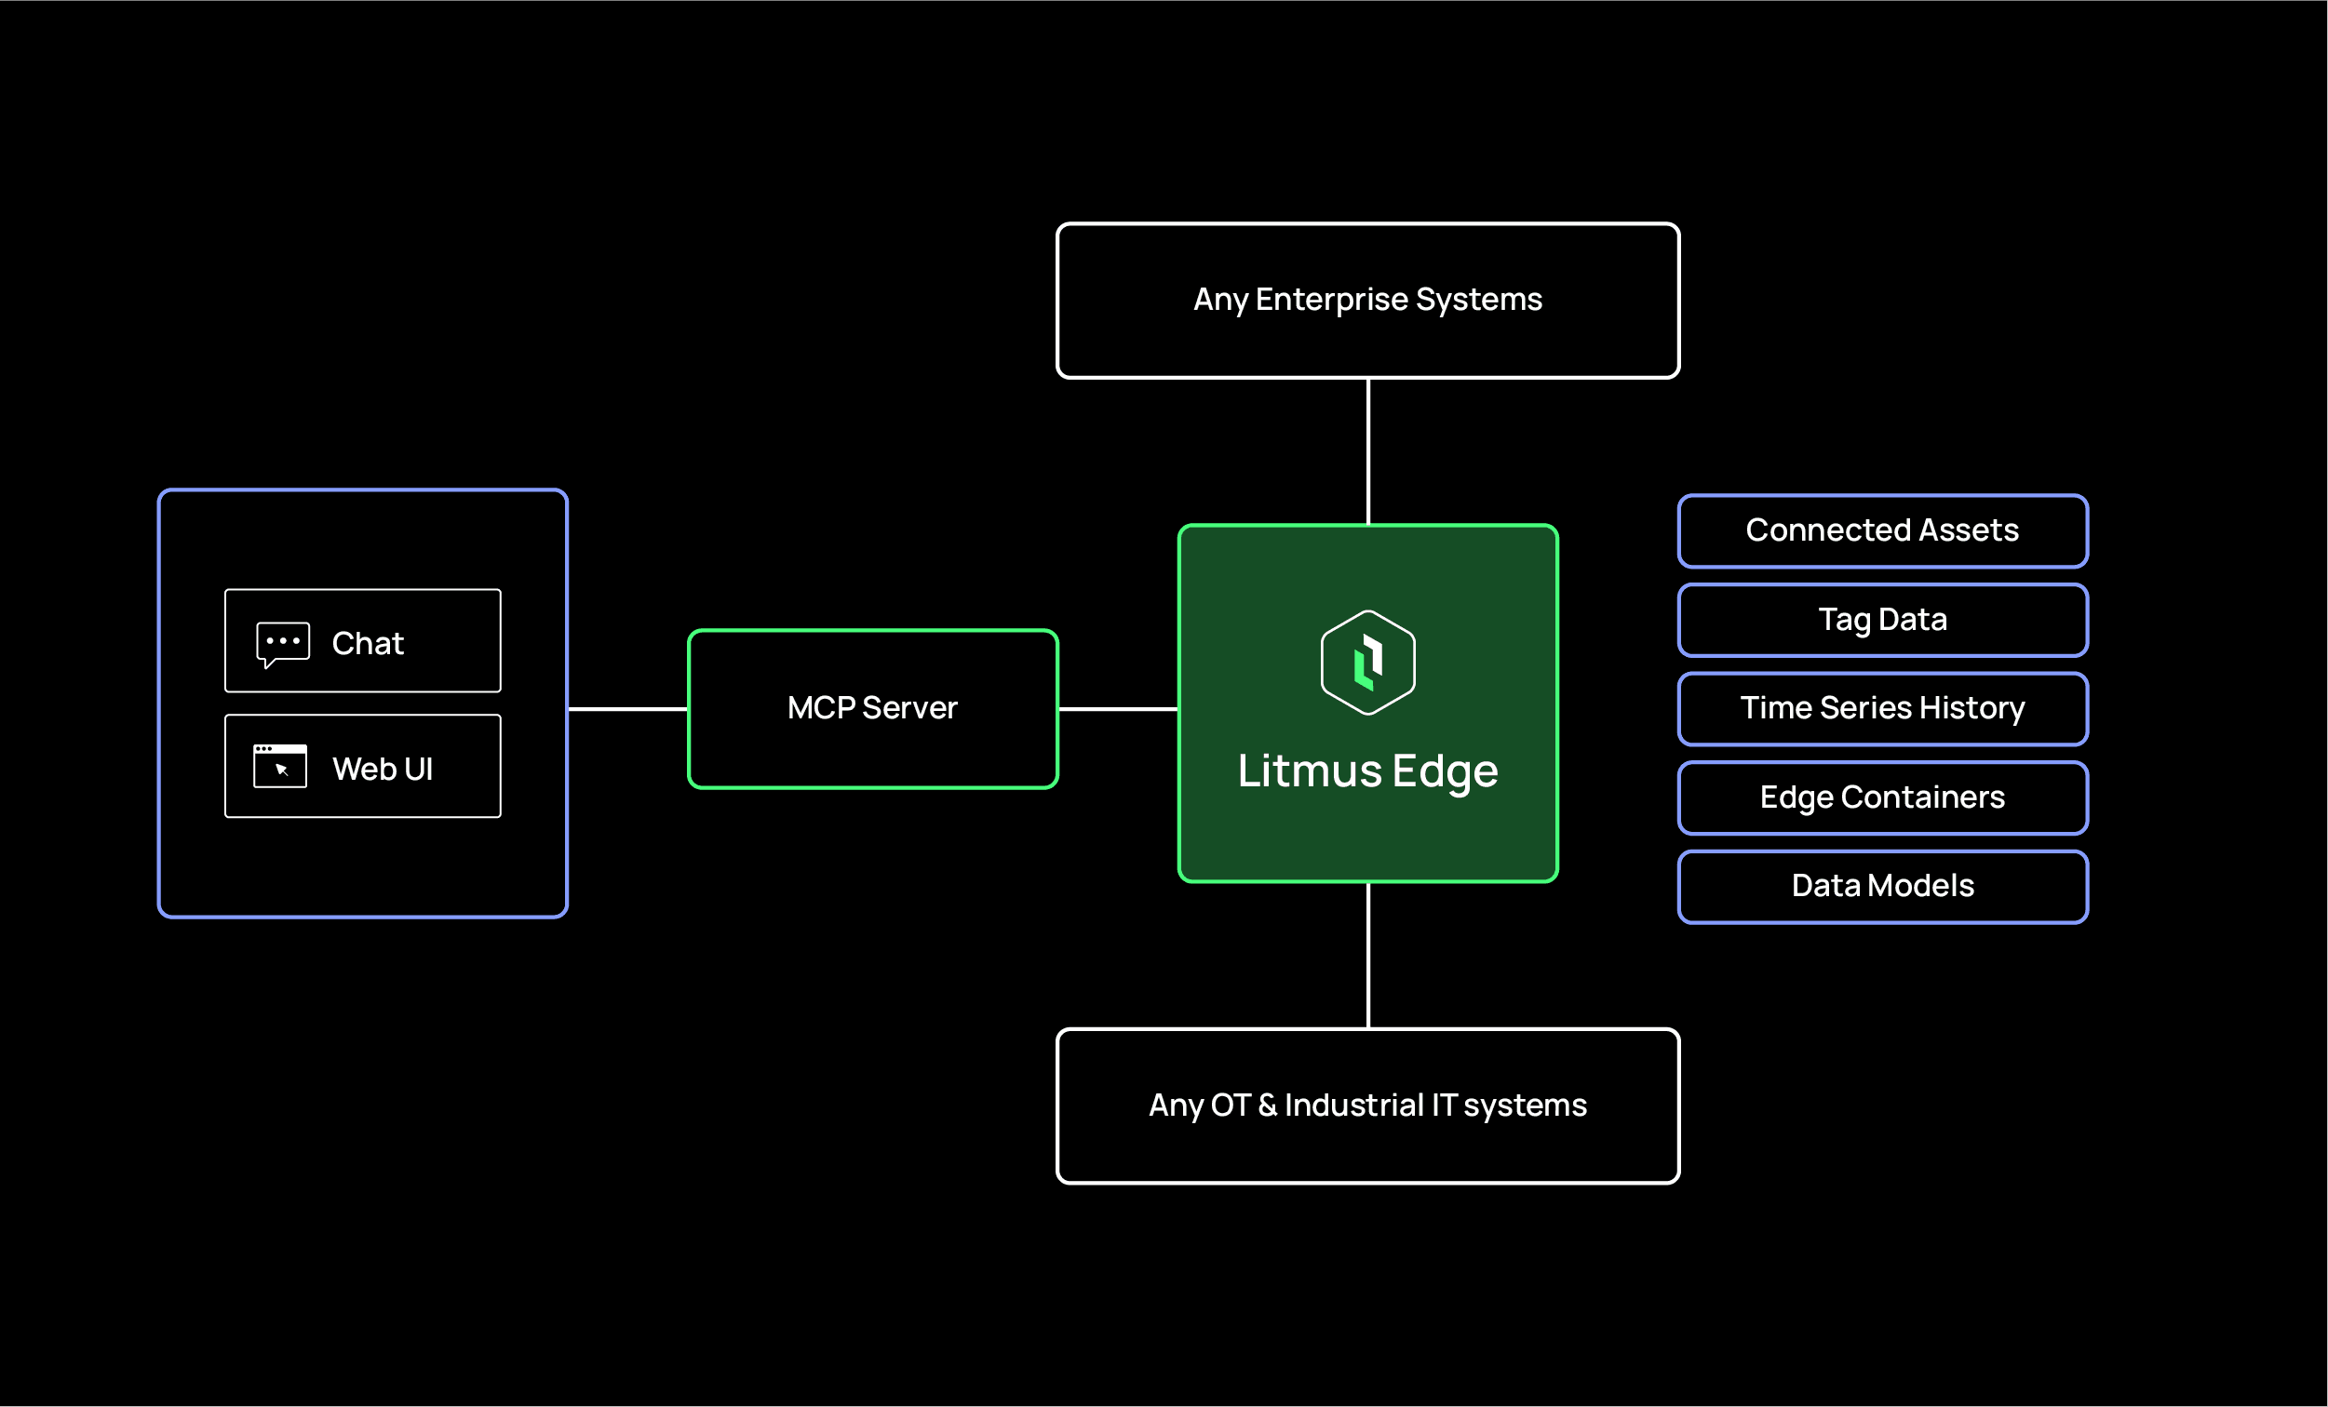Open the Edge Containers item
The height and width of the screenshot is (1407, 2328).
1882,797
